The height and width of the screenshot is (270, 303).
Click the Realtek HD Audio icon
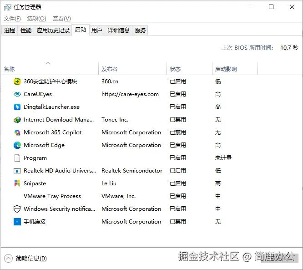pyautogui.click(x=17, y=171)
